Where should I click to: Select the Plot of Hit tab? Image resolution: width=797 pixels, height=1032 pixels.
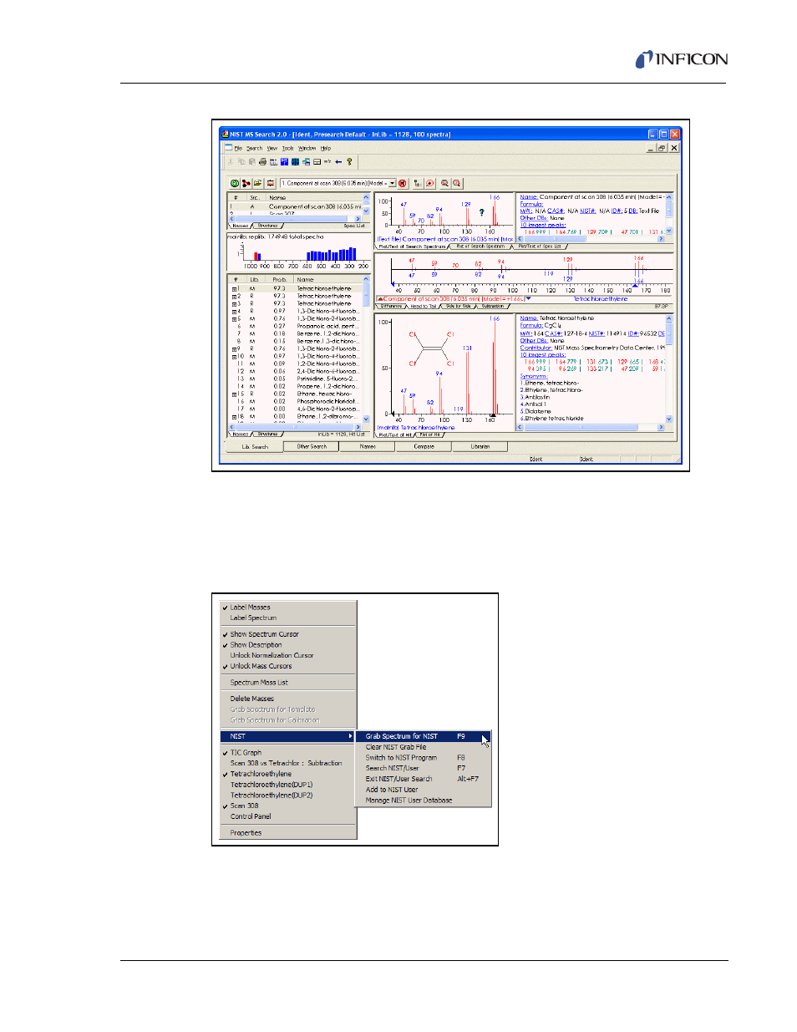click(430, 435)
